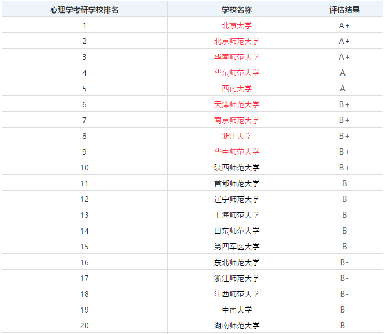Open the 浙江大学 link
The height and width of the screenshot is (334, 385).
tap(237, 136)
